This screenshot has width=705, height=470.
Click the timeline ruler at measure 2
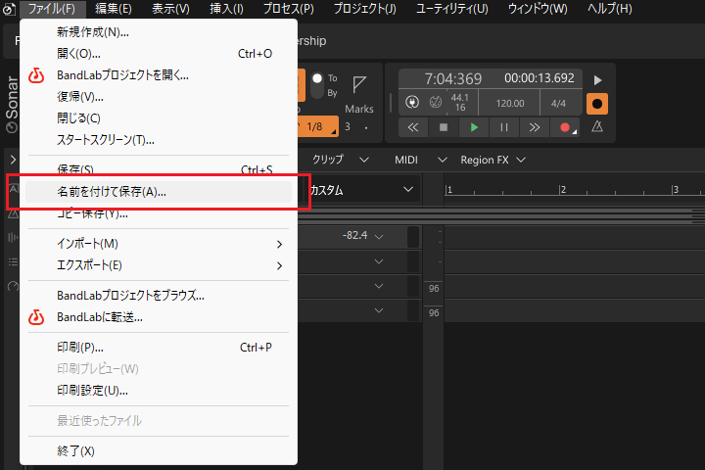[x=561, y=190]
